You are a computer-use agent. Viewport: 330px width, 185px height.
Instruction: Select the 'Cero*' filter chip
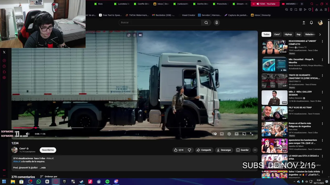pos(277,34)
